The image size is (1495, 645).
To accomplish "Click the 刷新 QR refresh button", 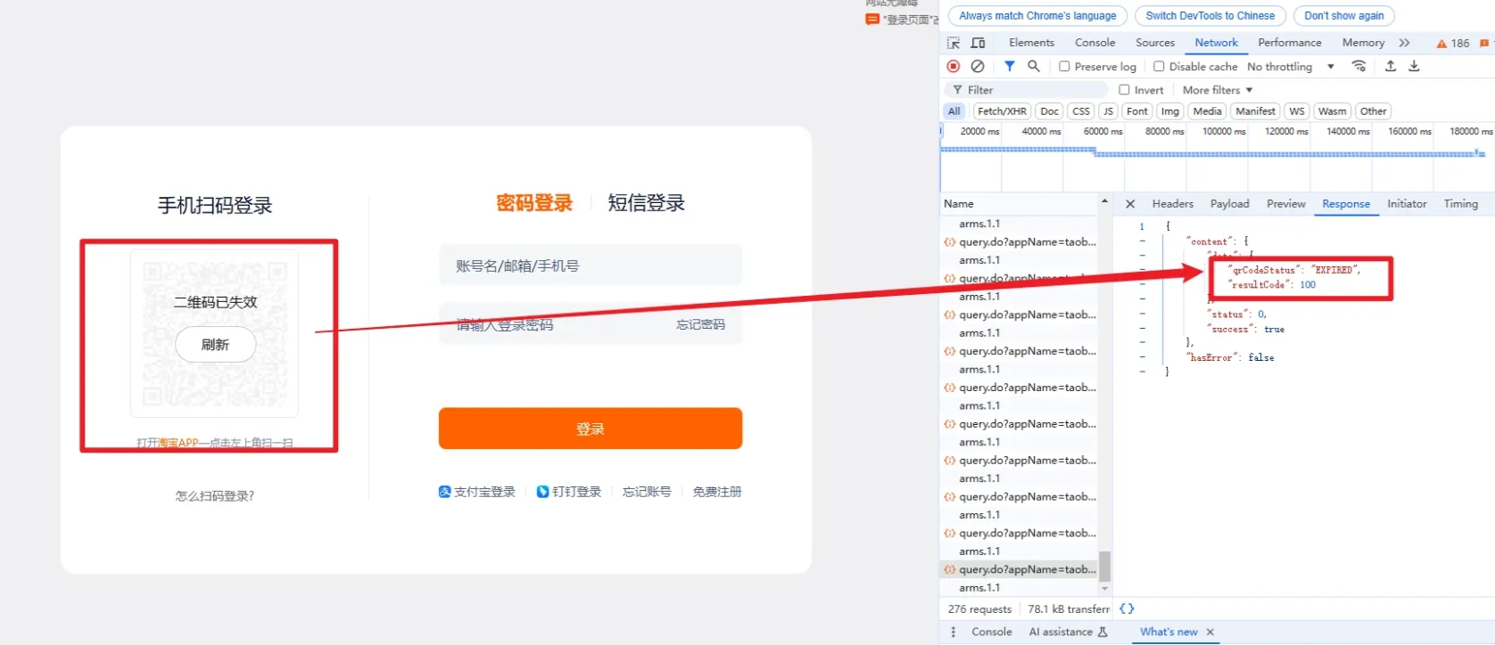I will pos(215,345).
